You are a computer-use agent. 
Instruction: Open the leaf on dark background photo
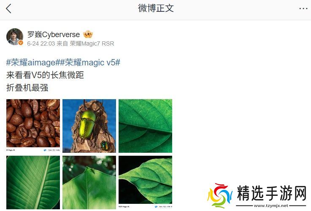point(146,182)
